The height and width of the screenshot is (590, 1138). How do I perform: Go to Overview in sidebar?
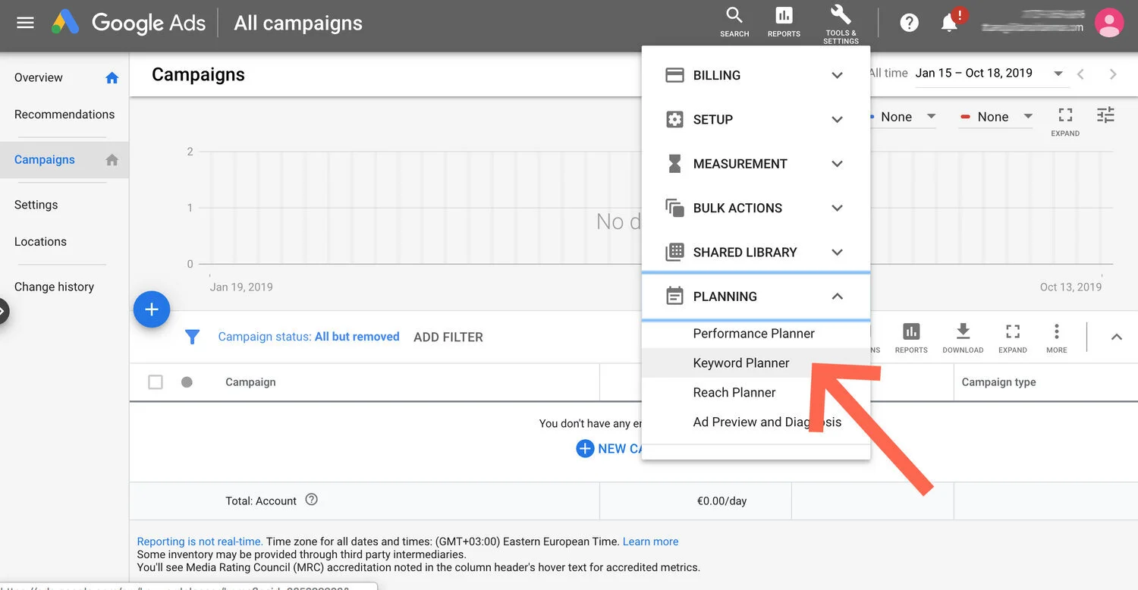pos(39,77)
